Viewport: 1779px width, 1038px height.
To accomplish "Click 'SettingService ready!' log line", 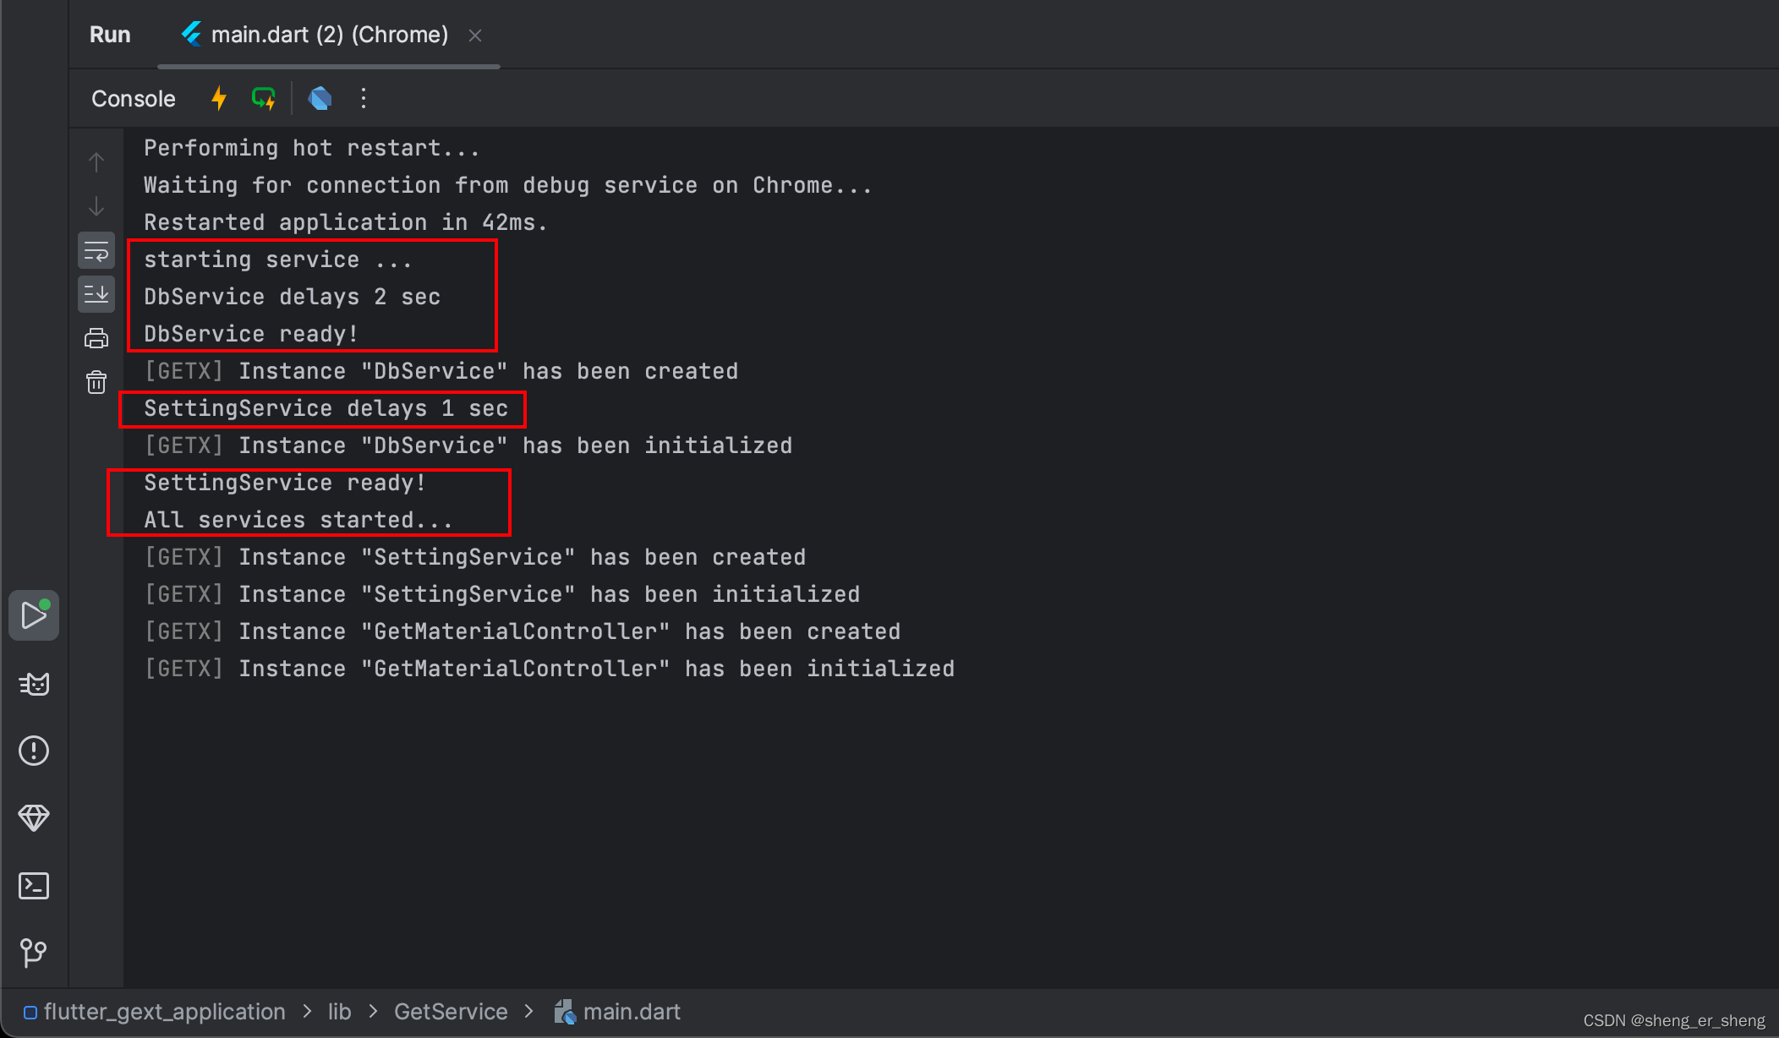I will point(285,483).
